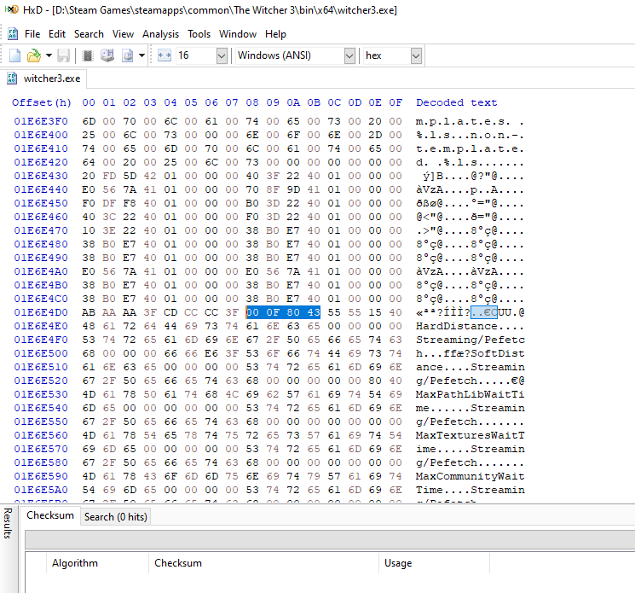Open the Analysis menu
Viewport: 635px width, 593px height.
click(160, 34)
